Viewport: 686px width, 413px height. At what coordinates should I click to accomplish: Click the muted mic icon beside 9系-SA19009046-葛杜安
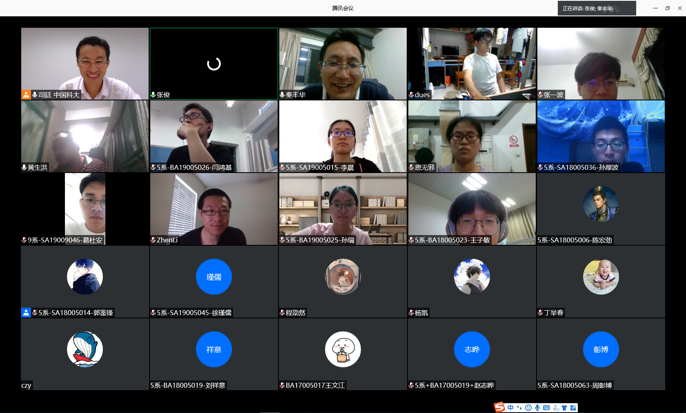(24, 240)
